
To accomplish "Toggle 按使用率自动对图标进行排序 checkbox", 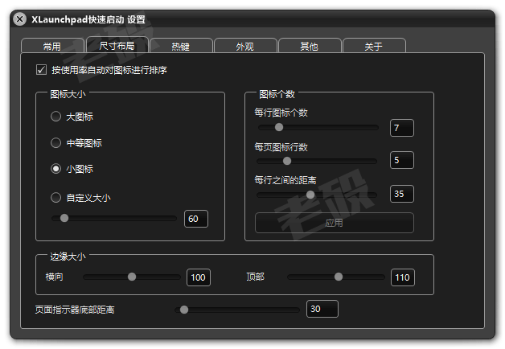I will (x=41, y=69).
